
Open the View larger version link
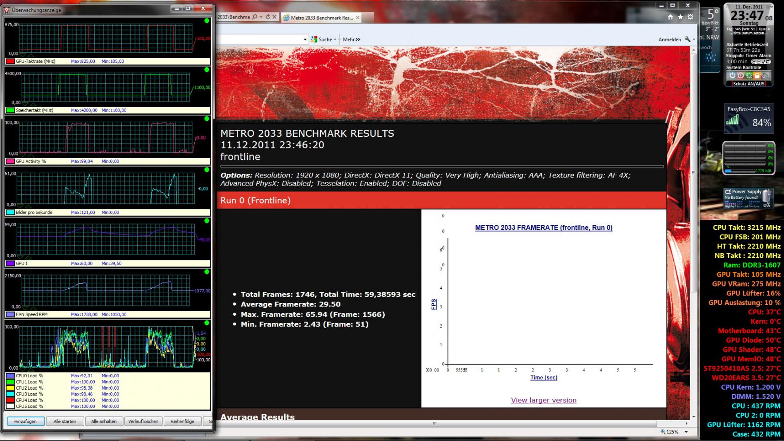(544, 400)
